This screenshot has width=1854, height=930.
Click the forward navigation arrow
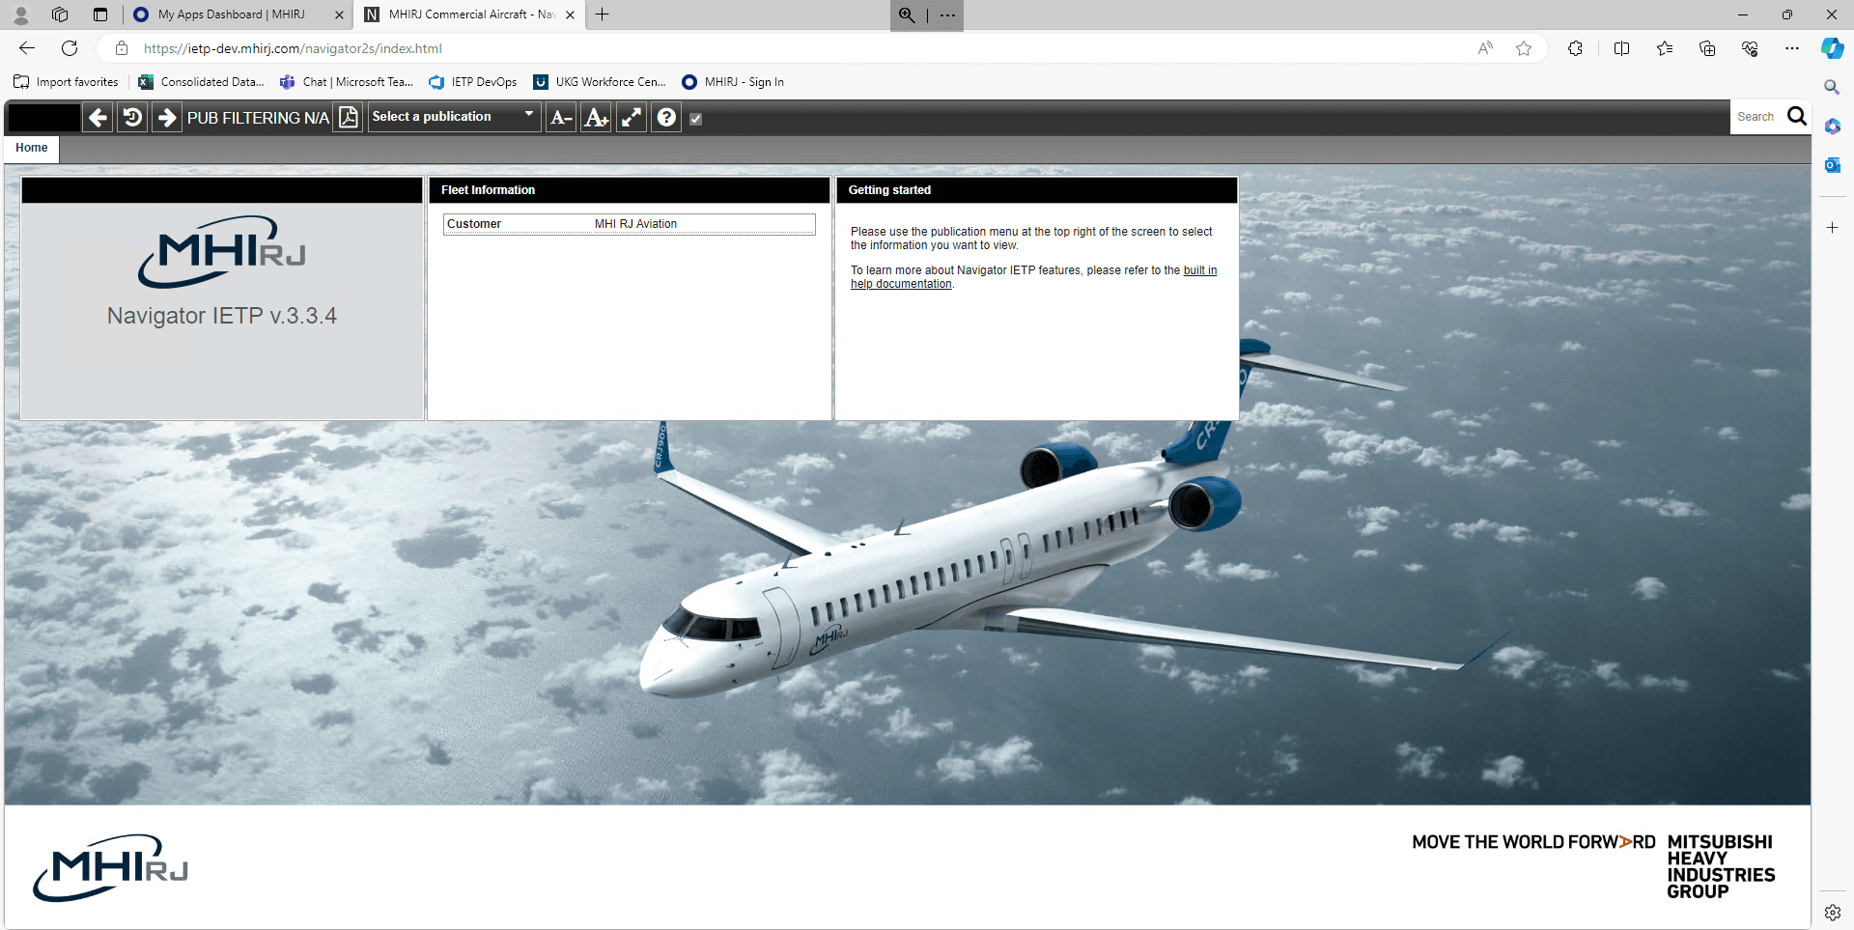click(166, 117)
